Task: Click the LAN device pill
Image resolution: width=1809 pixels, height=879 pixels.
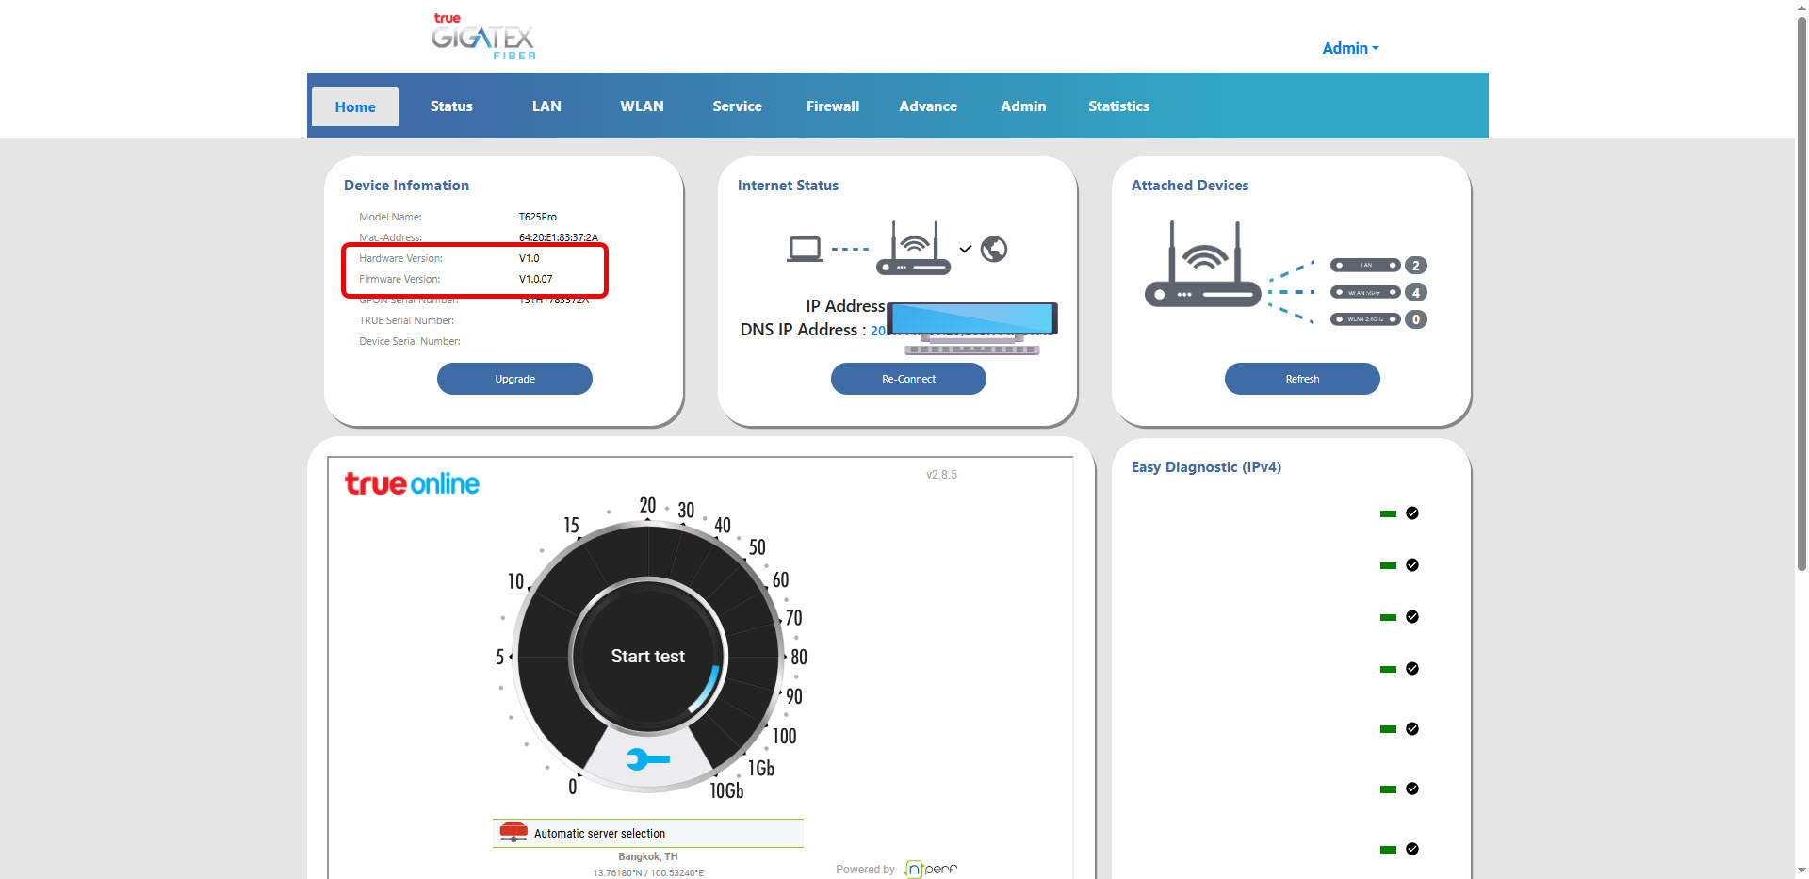Action: point(1365,266)
